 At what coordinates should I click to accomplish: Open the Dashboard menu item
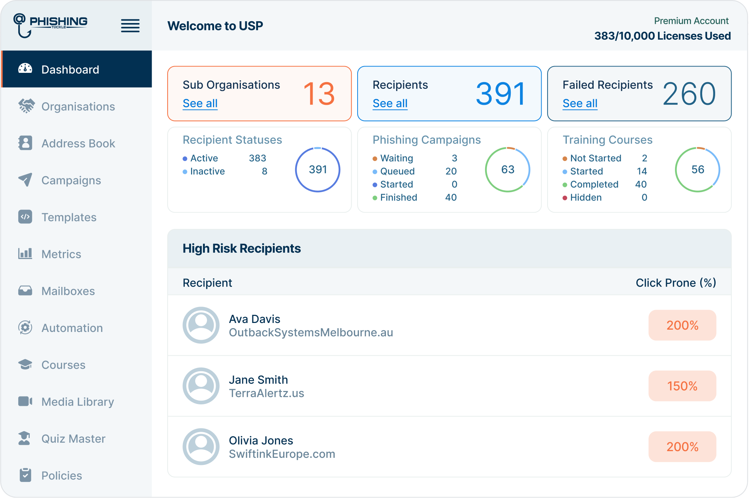(77, 69)
